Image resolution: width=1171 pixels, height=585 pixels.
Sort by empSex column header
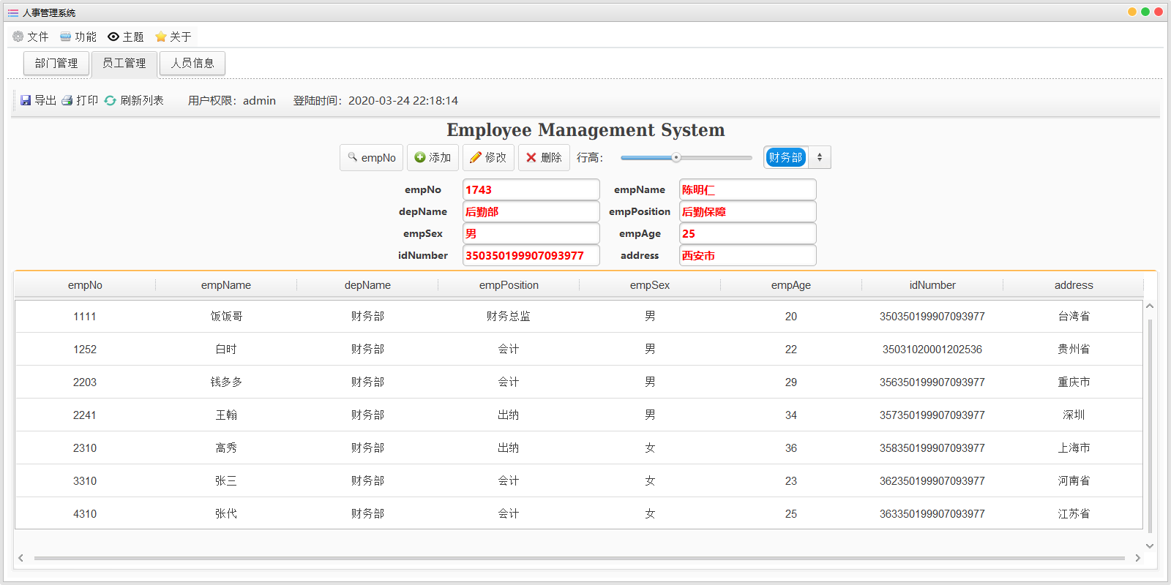click(650, 285)
